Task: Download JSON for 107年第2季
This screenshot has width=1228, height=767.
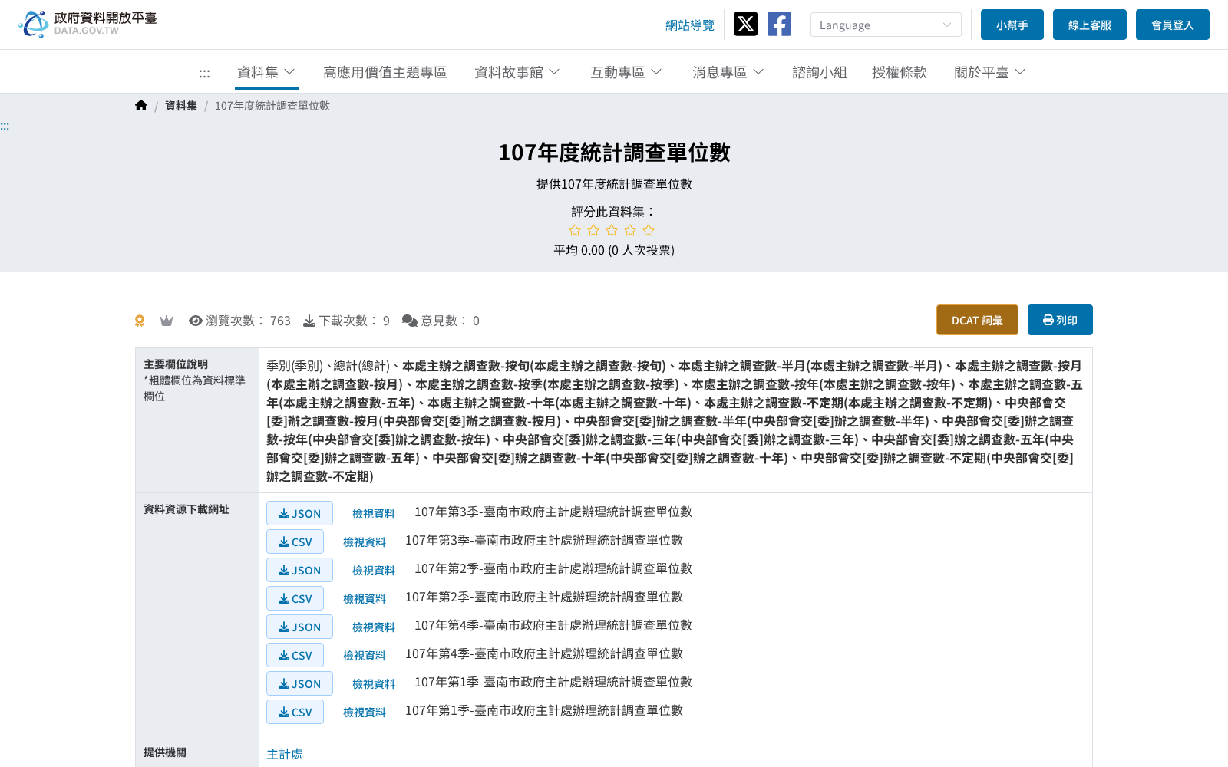Action: click(299, 570)
